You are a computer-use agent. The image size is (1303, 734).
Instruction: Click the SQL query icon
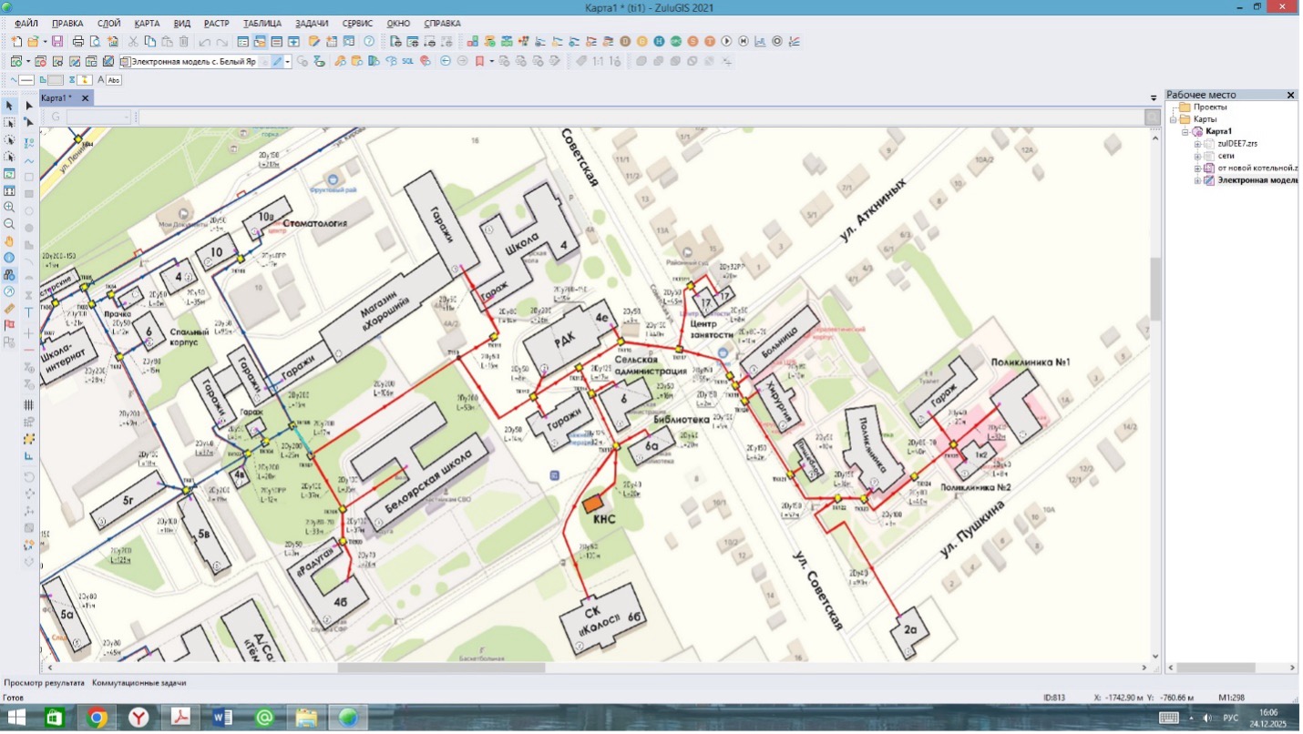(407, 61)
